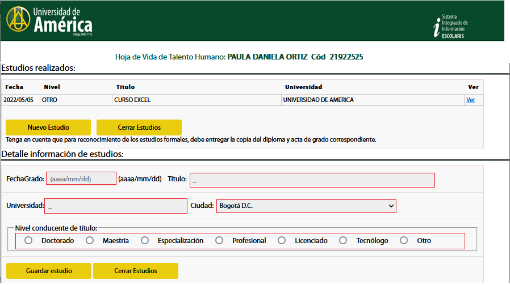
Task: Click the Fecha column header
Action: pos(14,87)
